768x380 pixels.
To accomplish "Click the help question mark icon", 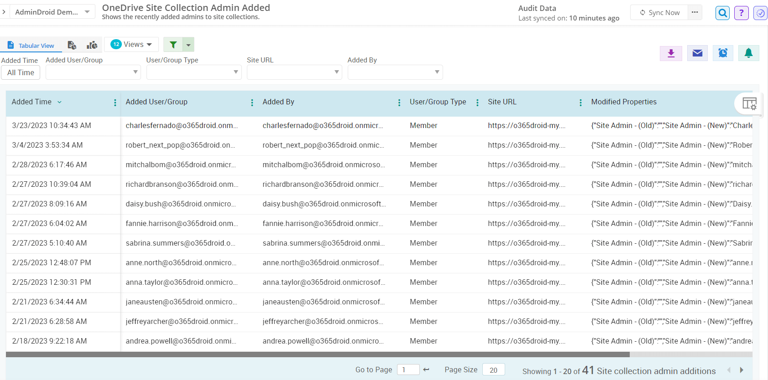I will pyautogui.click(x=741, y=13).
